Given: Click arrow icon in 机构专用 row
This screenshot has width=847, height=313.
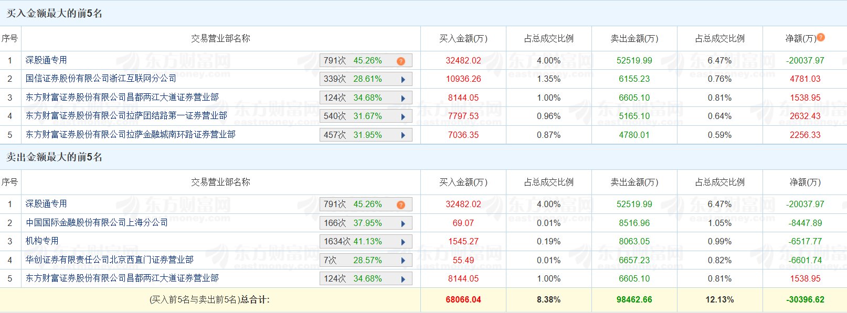Looking at the screenshot, I should tap(403, 242).
